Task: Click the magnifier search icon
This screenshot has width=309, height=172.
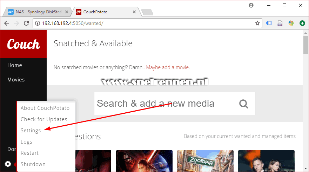Action: pos(243,104)
